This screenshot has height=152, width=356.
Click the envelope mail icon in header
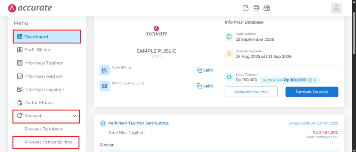(x=267, y=8)
